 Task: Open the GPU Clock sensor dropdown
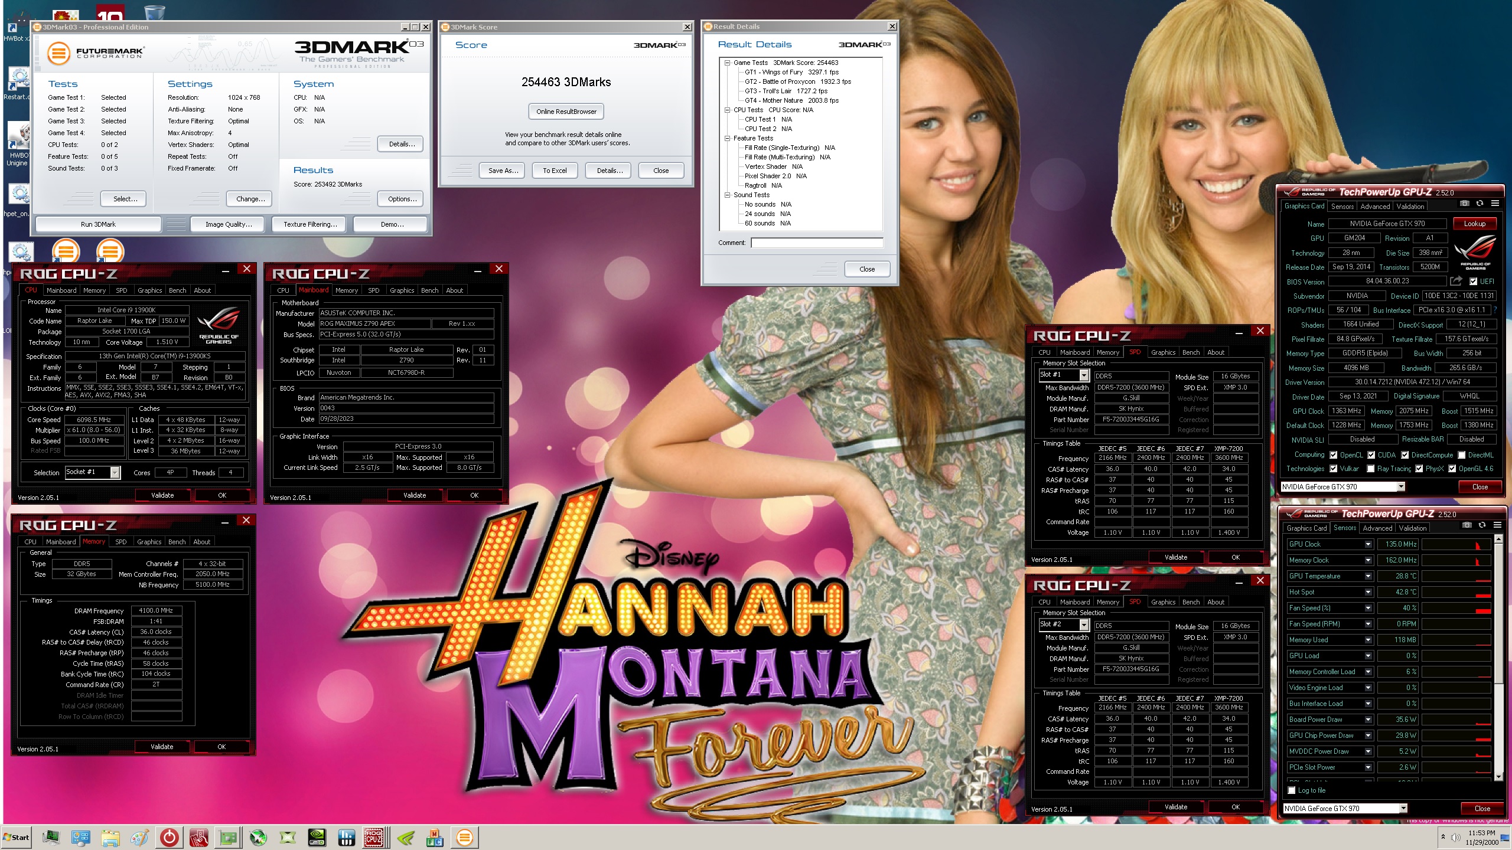point(1368,544)
